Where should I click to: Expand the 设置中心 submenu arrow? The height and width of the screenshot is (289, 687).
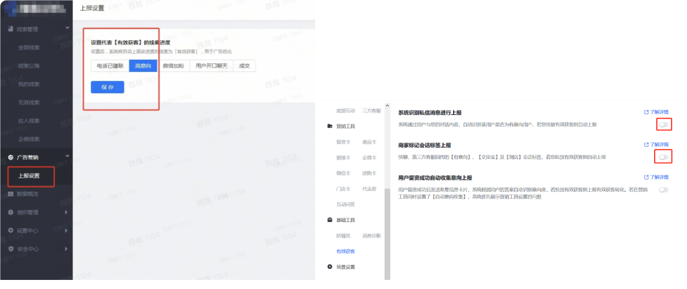click(x=67, y=231)
